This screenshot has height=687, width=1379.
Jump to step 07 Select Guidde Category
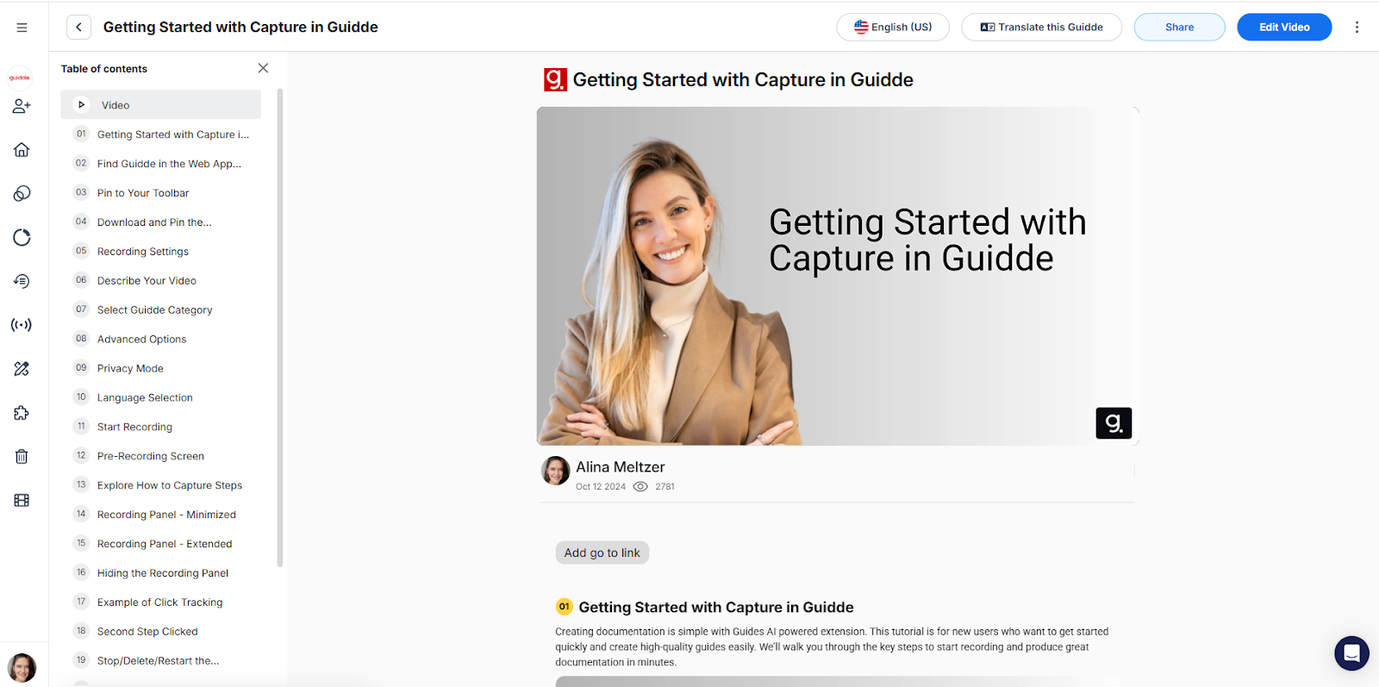tap(160, 310)
